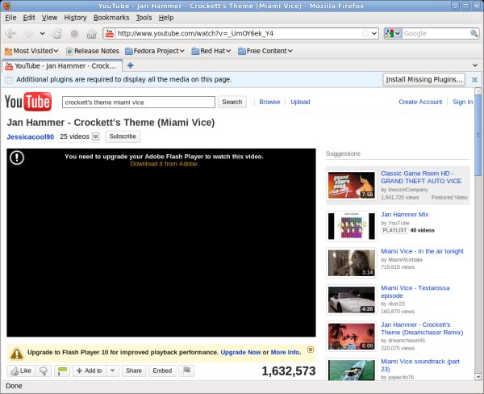
Task: Open Miami Vice Testarossa episode thumbnail
Action: 351,300
